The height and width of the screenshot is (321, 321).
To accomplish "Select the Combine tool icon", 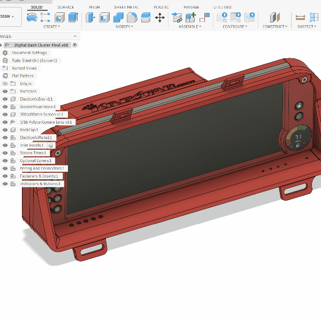I will point(118,18).
